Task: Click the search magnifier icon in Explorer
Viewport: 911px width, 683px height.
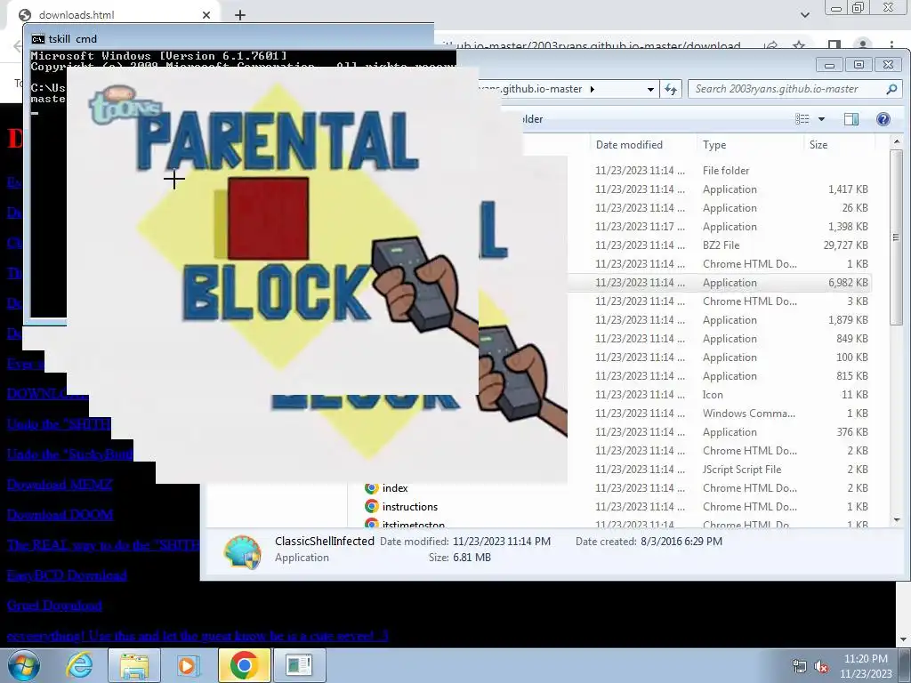Action: pos(891,89)
